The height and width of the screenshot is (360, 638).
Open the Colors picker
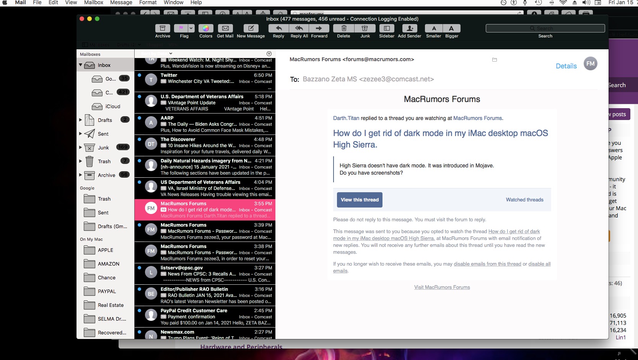tap(206, 28)
